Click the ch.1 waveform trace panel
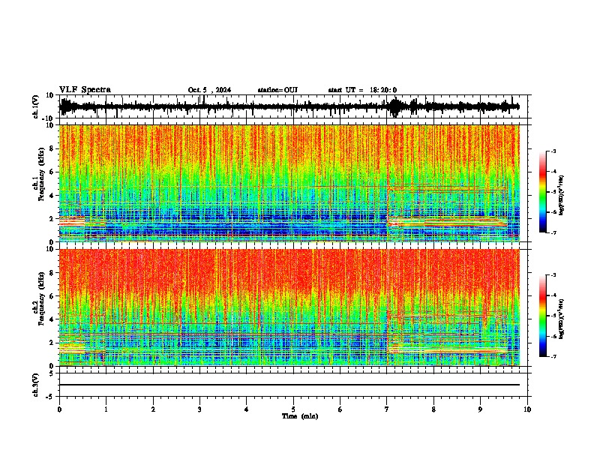594x459 pixels. point(293,106)
